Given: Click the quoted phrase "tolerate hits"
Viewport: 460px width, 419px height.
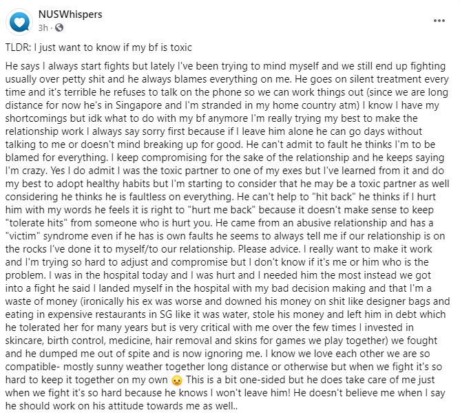Looking at the screenshot, I should (36, 223).
